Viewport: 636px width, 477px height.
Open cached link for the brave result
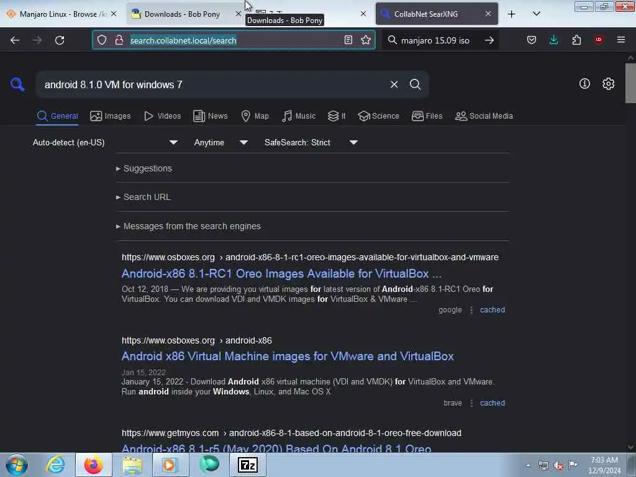[x=493, y=402]
